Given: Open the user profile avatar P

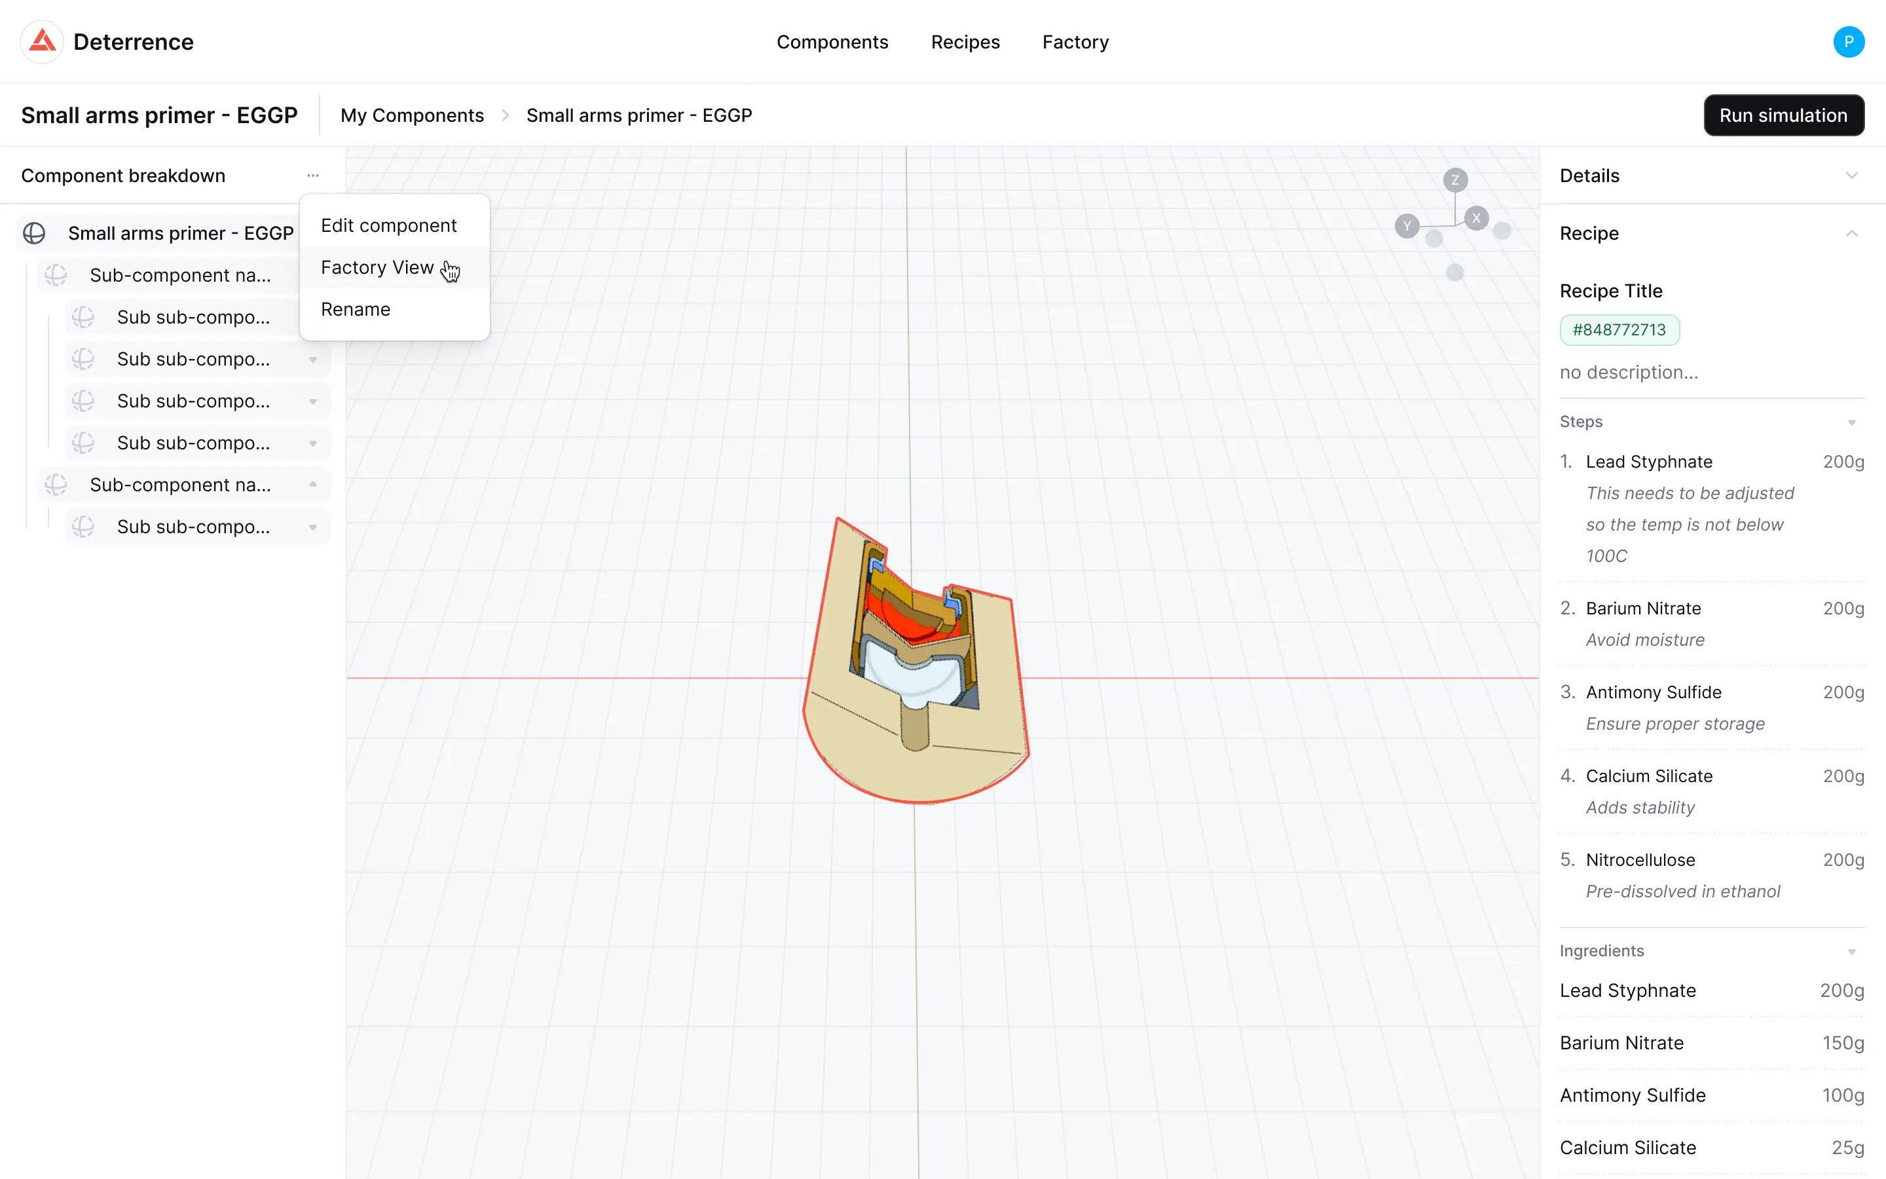Looking at the screenshot, I should coord(1848,41).
